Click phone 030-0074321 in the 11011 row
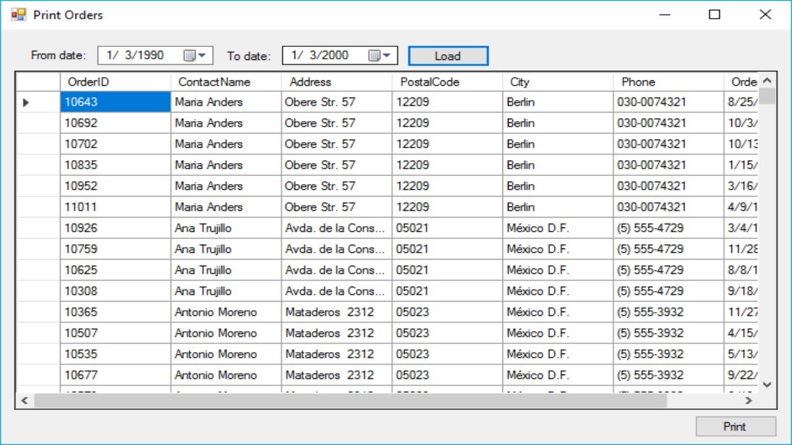The image size is (792, 445). pyautogui.click(x=669, y=207)
